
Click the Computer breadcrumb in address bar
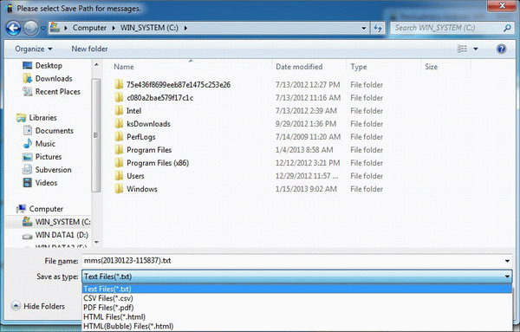(x=89, y=28)
